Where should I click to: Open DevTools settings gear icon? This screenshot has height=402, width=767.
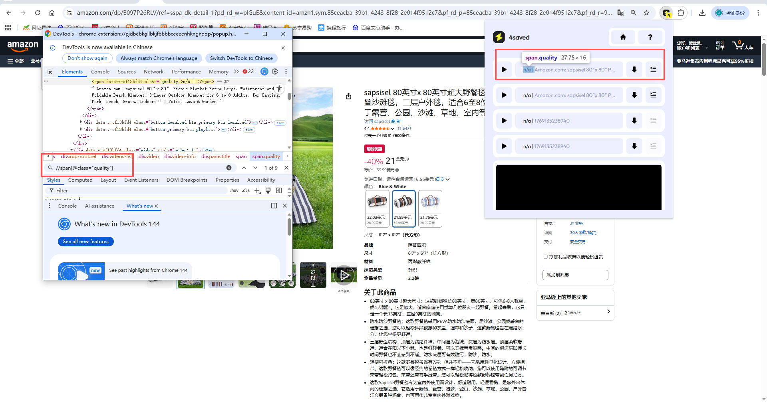pyautogui.click(x=275, y=71)
